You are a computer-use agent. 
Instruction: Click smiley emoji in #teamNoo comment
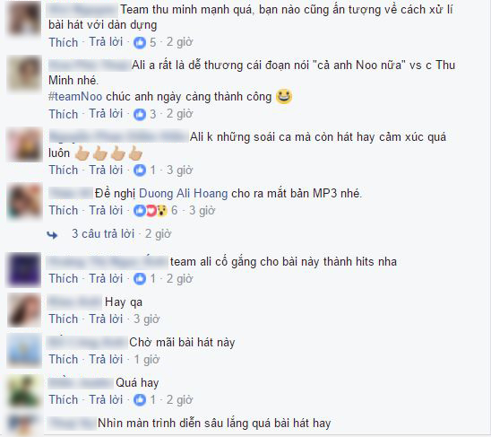tap(284, 97)
